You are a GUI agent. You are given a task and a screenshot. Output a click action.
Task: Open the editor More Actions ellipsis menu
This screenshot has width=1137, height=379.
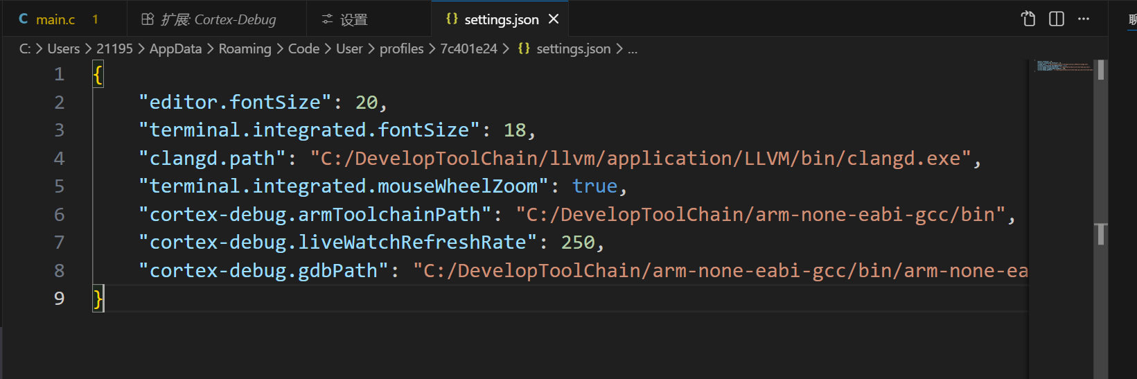1084,19
